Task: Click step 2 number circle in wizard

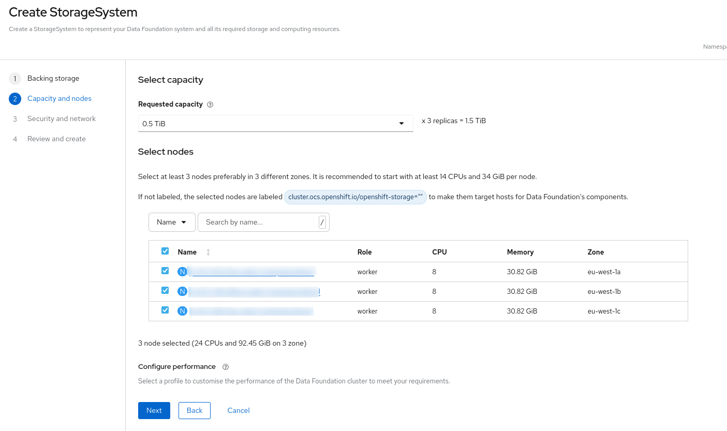Action: point(15,99)
